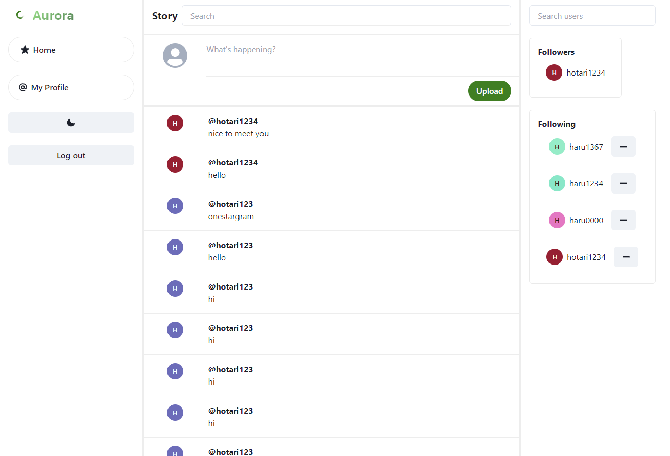Click hotari1234 name in Followers list
670x456 pixels.
click(586, 73)
